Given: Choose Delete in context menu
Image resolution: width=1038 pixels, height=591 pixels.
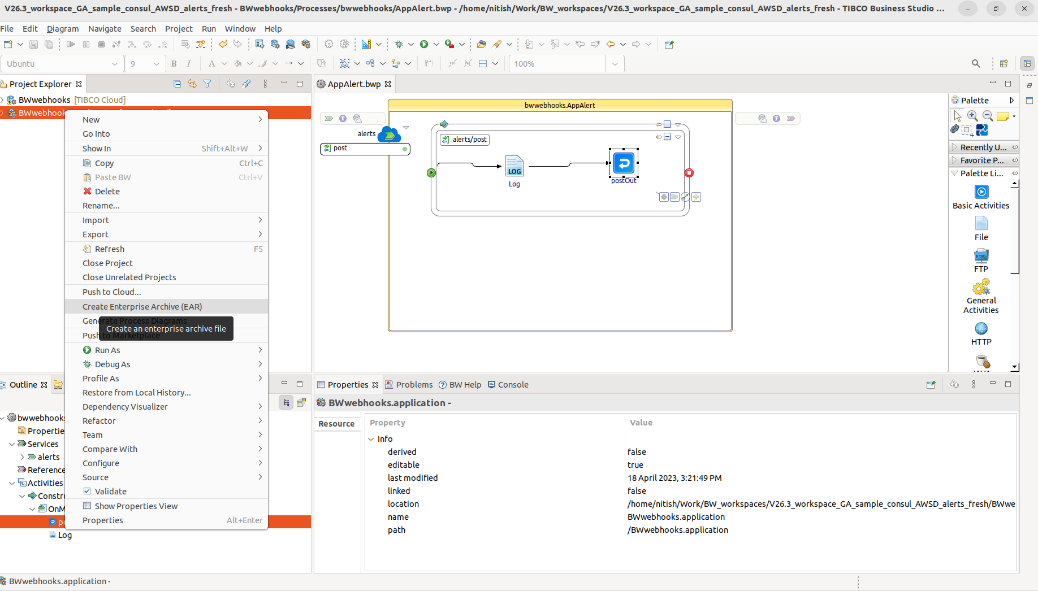Looking at the screenshot, I should pos(166,192).
